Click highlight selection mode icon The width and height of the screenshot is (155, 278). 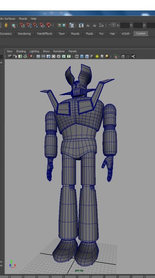click(13, 25)
